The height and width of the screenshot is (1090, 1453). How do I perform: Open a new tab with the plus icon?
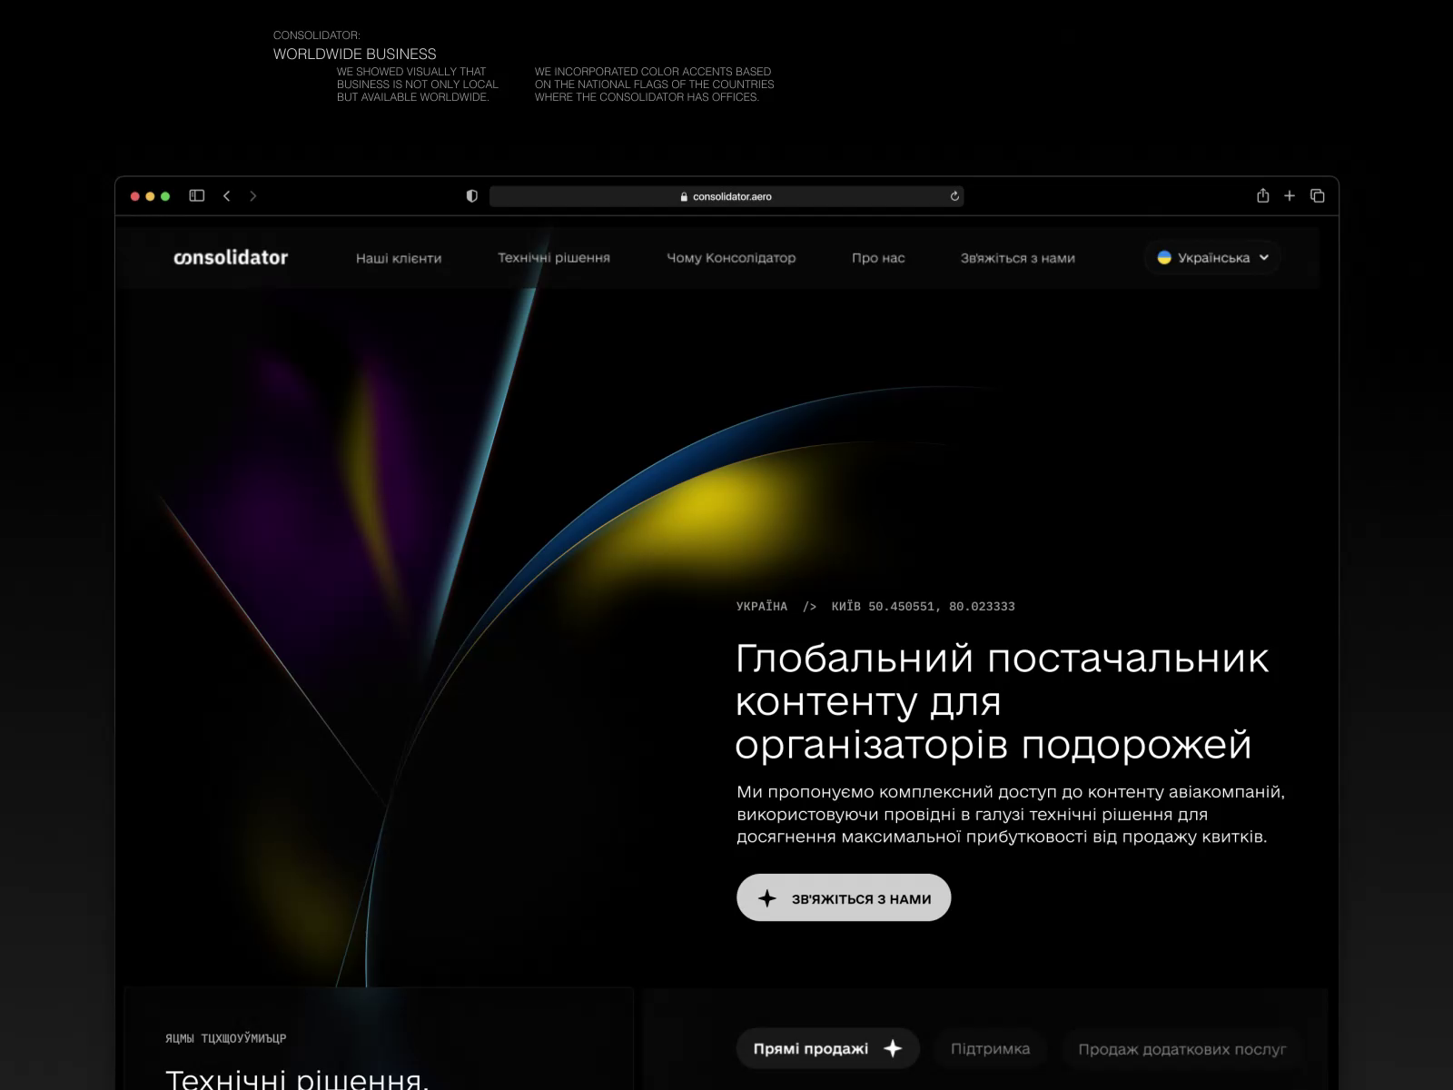(x=1290, y=195)
